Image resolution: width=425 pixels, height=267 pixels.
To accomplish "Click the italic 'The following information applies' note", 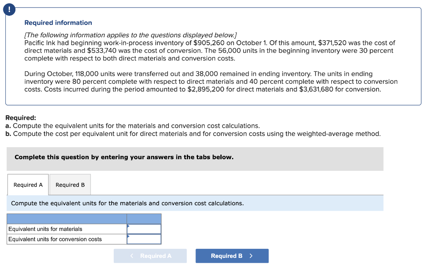I will point(130,35).
